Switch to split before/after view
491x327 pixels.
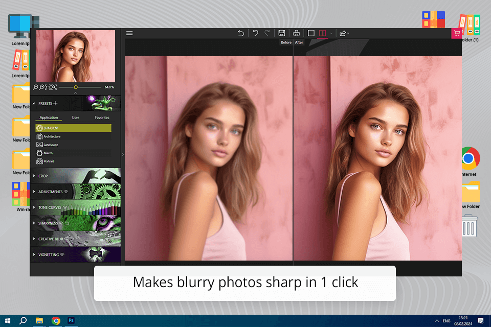coord(322,33)
